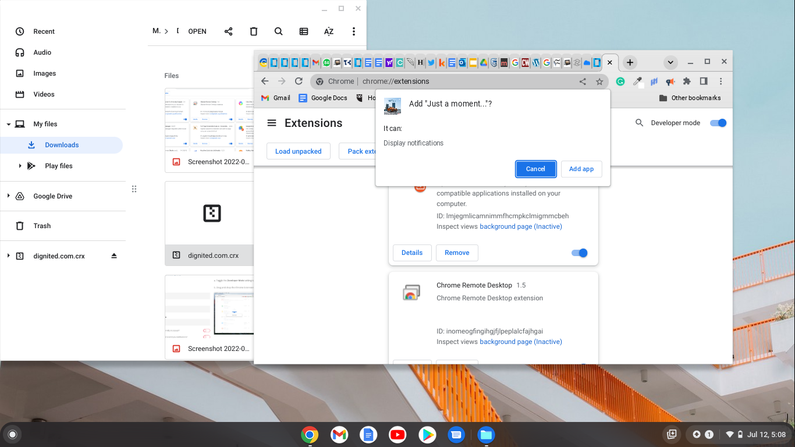Open AZ sort options in Files
Image resolution: width=795 pixels, height=447 pixels.
[x=329, y=31]
